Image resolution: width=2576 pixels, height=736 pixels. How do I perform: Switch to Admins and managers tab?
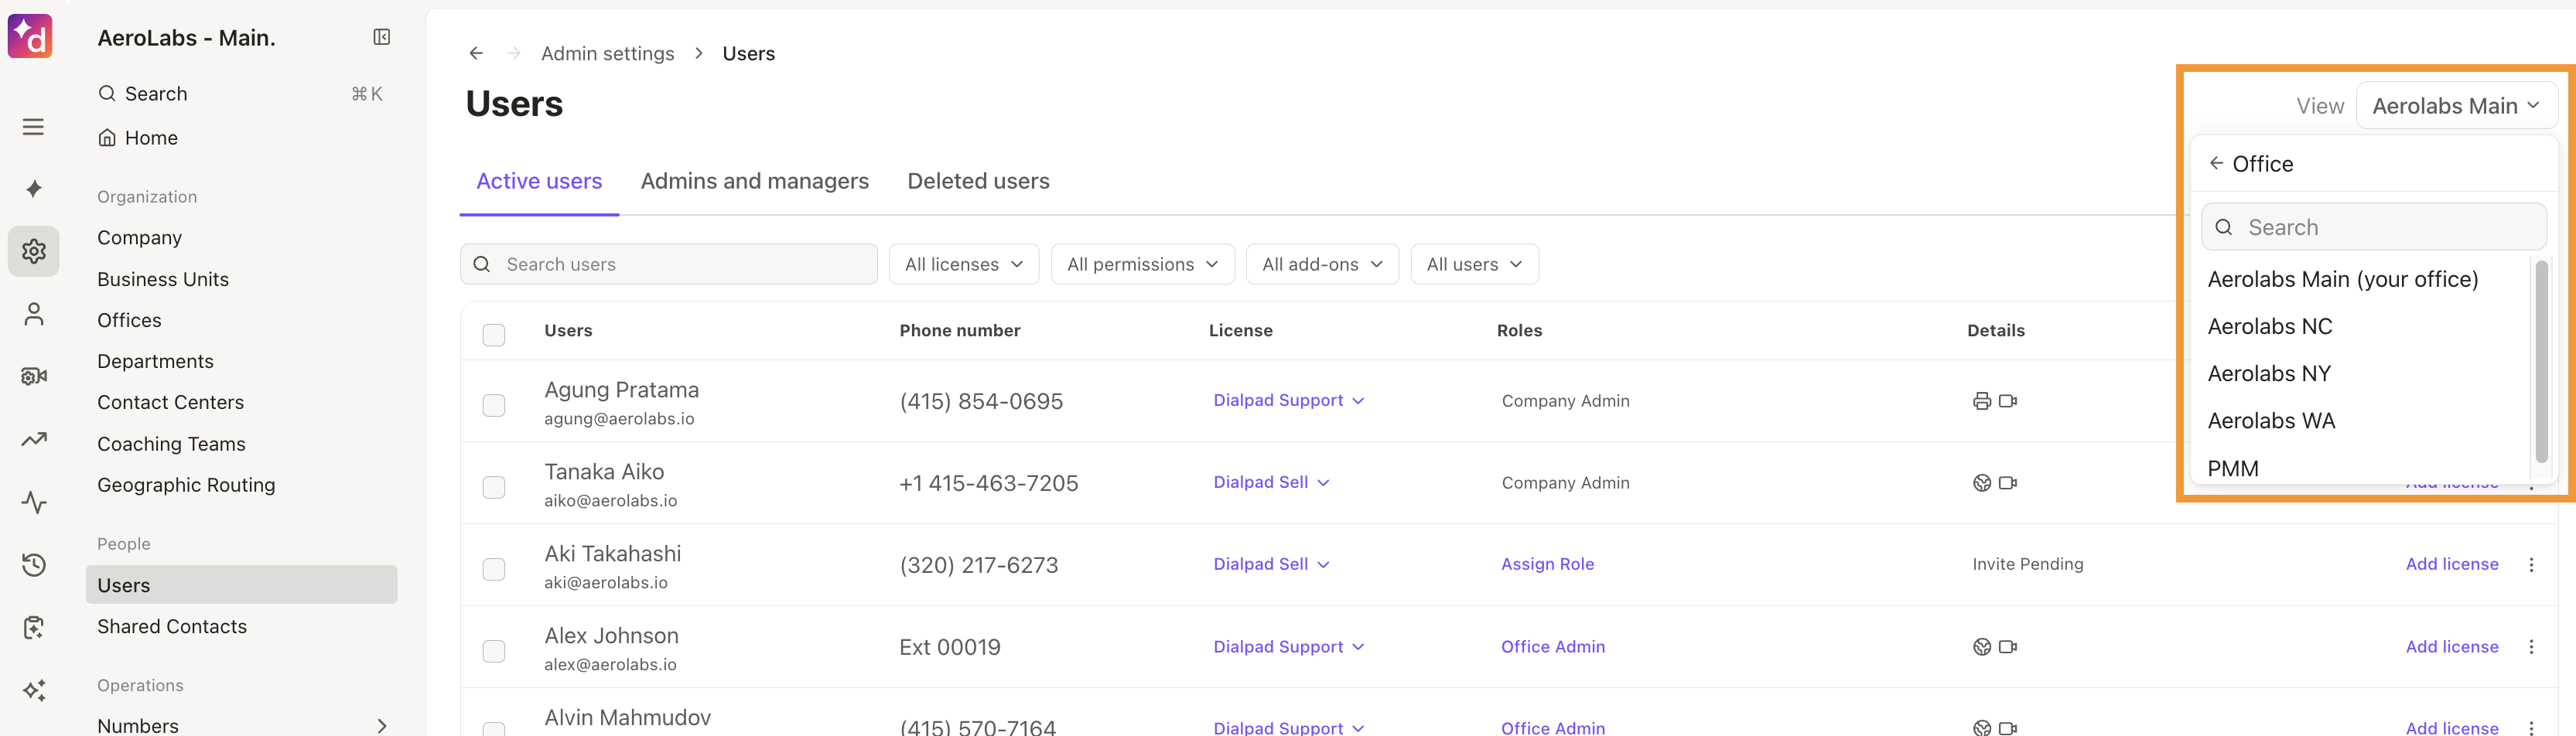[x=754, y=181]
